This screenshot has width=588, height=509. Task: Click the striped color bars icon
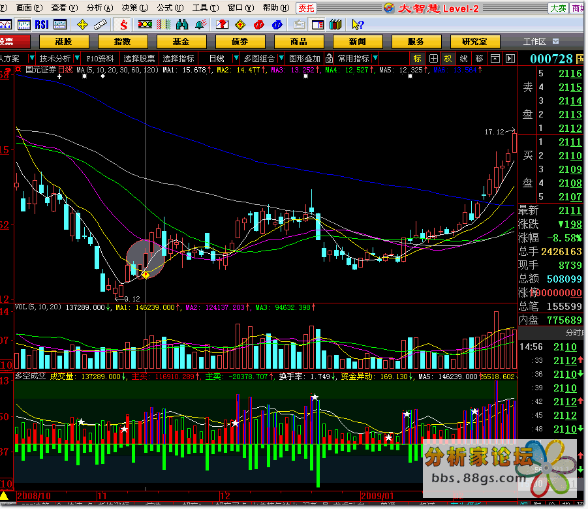point(164,25)
